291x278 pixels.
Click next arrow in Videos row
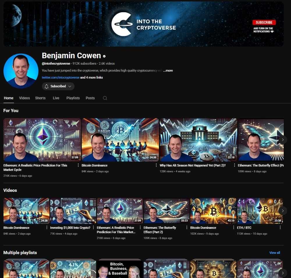click(x=282, y=210)
